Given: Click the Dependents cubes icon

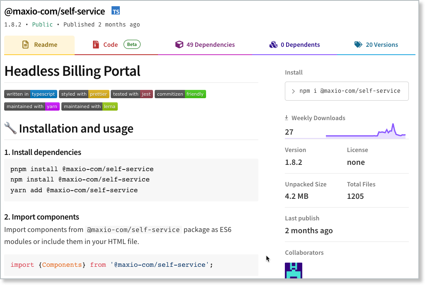Looking at the screenshot, I should click(x=273, y=45).
